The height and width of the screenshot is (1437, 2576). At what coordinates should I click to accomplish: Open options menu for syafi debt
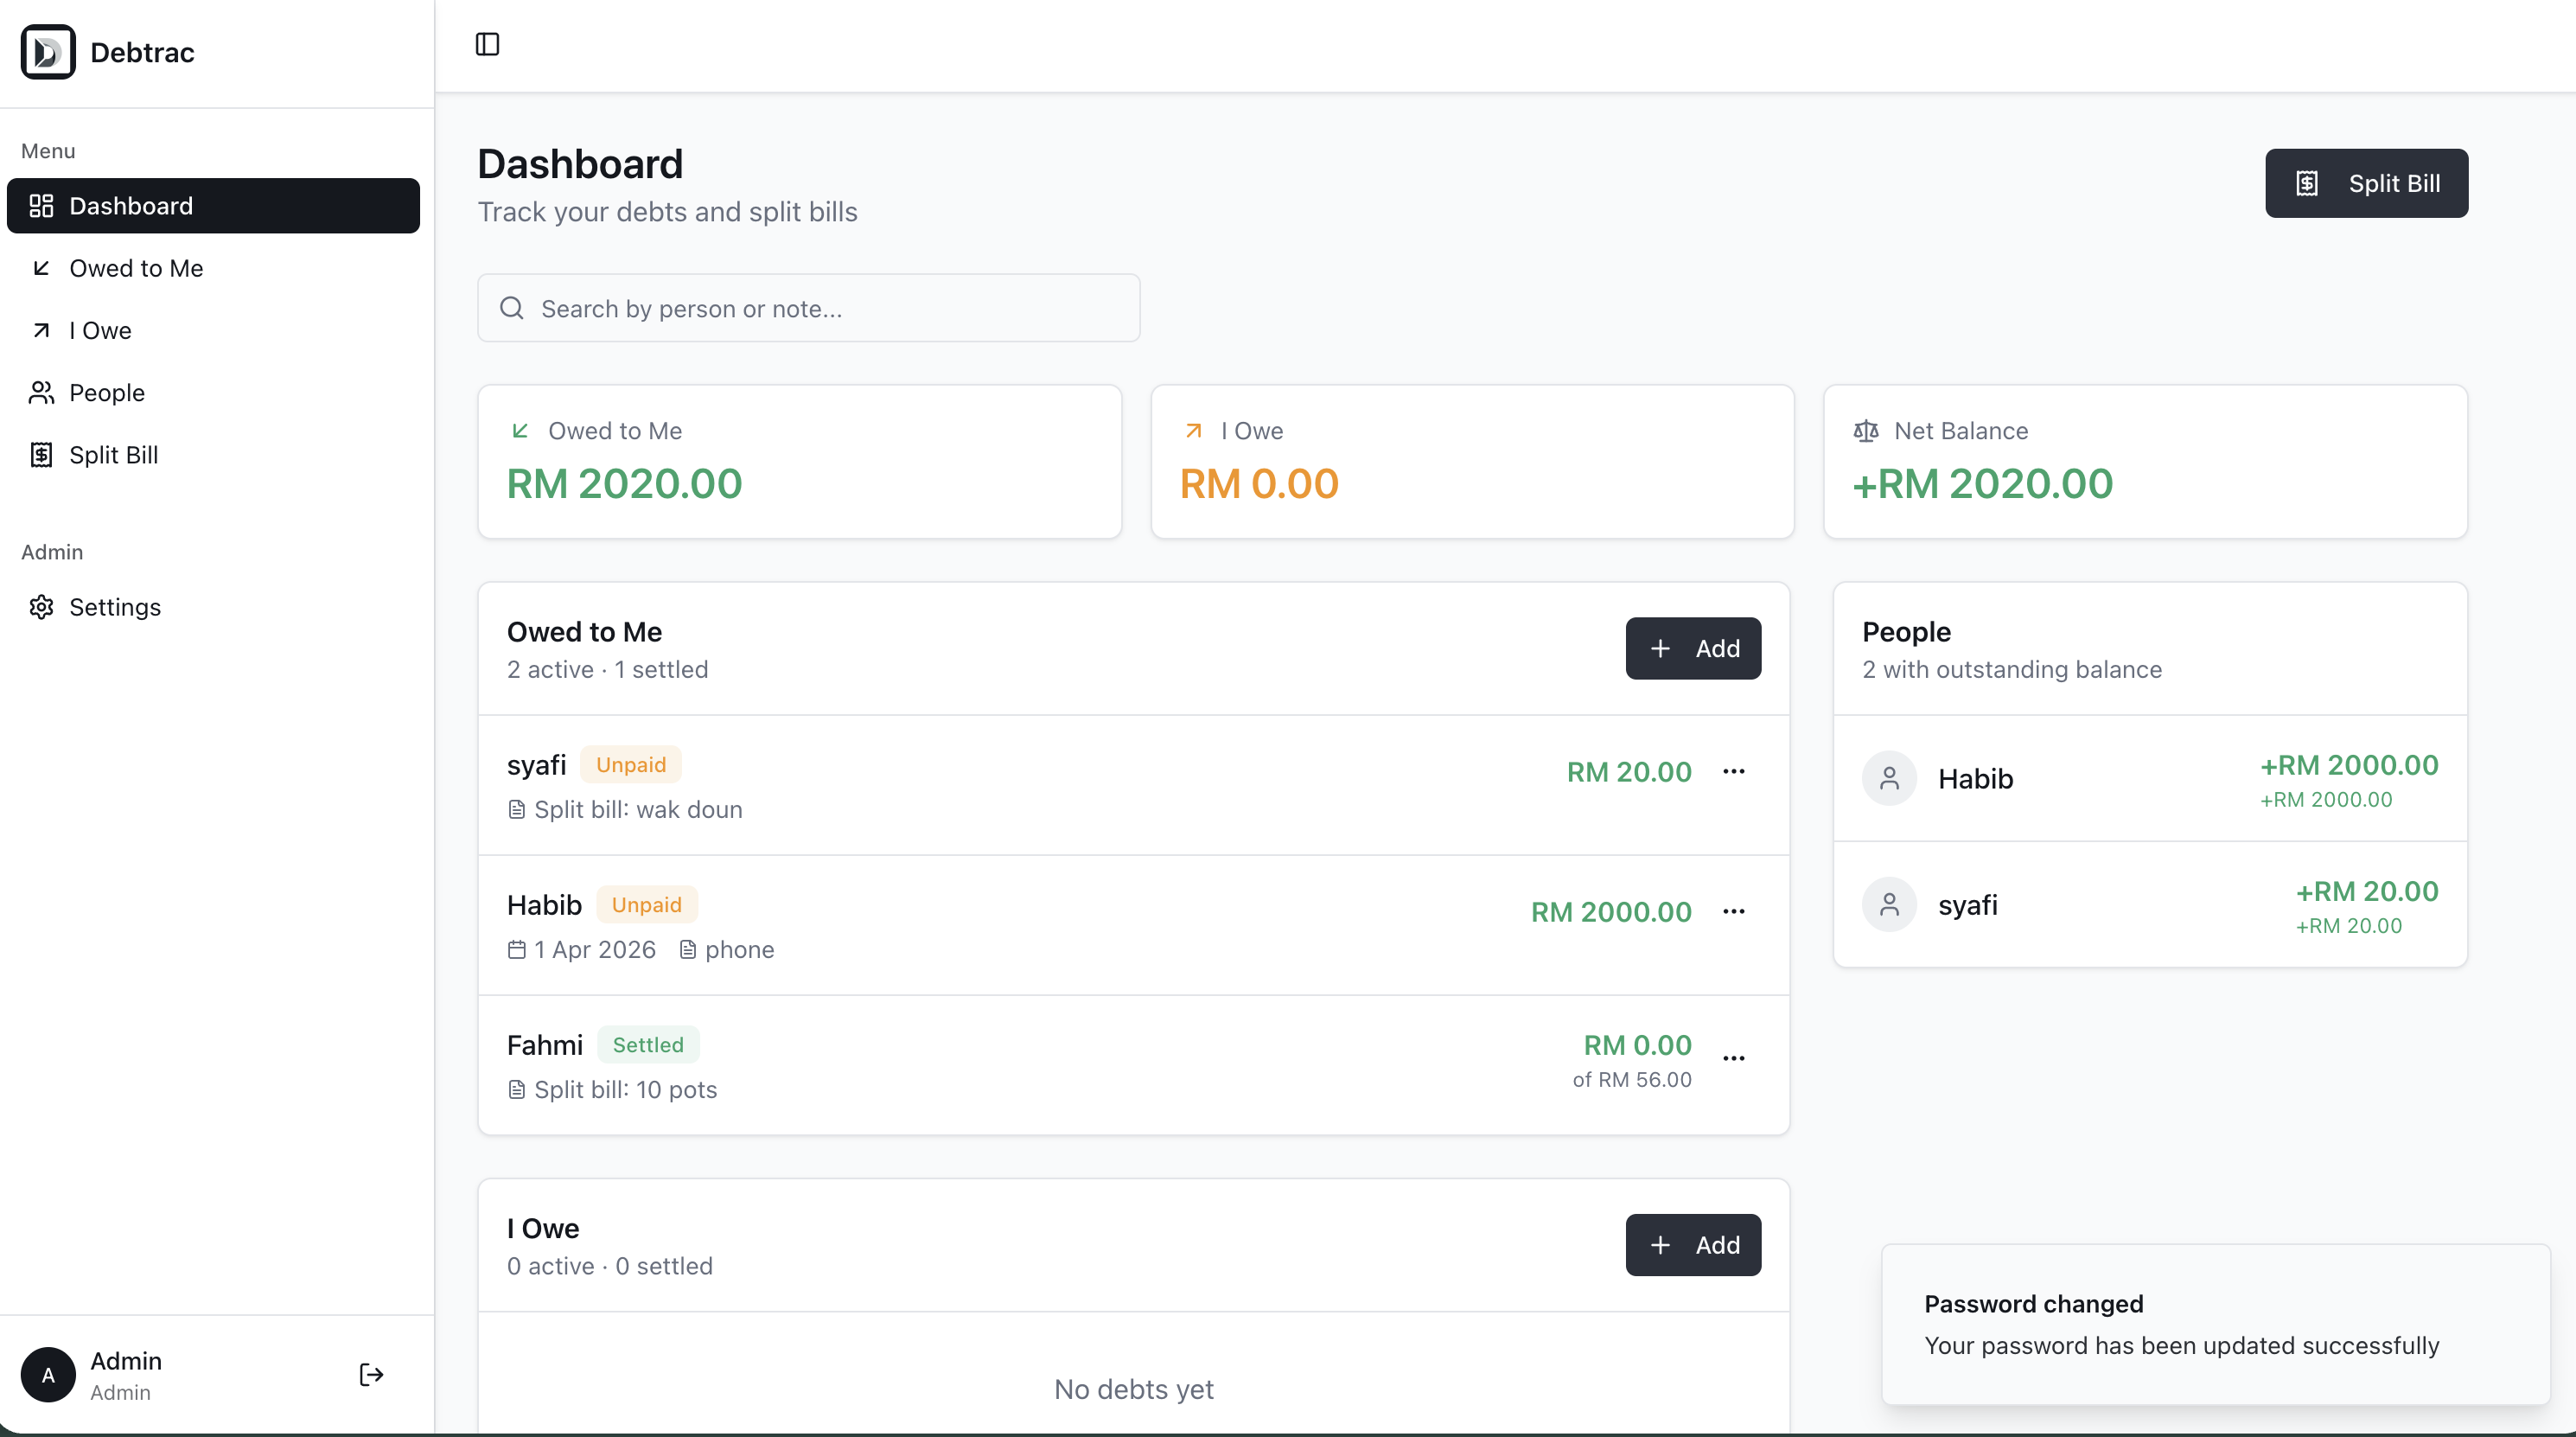click(x=1734, y=771)
